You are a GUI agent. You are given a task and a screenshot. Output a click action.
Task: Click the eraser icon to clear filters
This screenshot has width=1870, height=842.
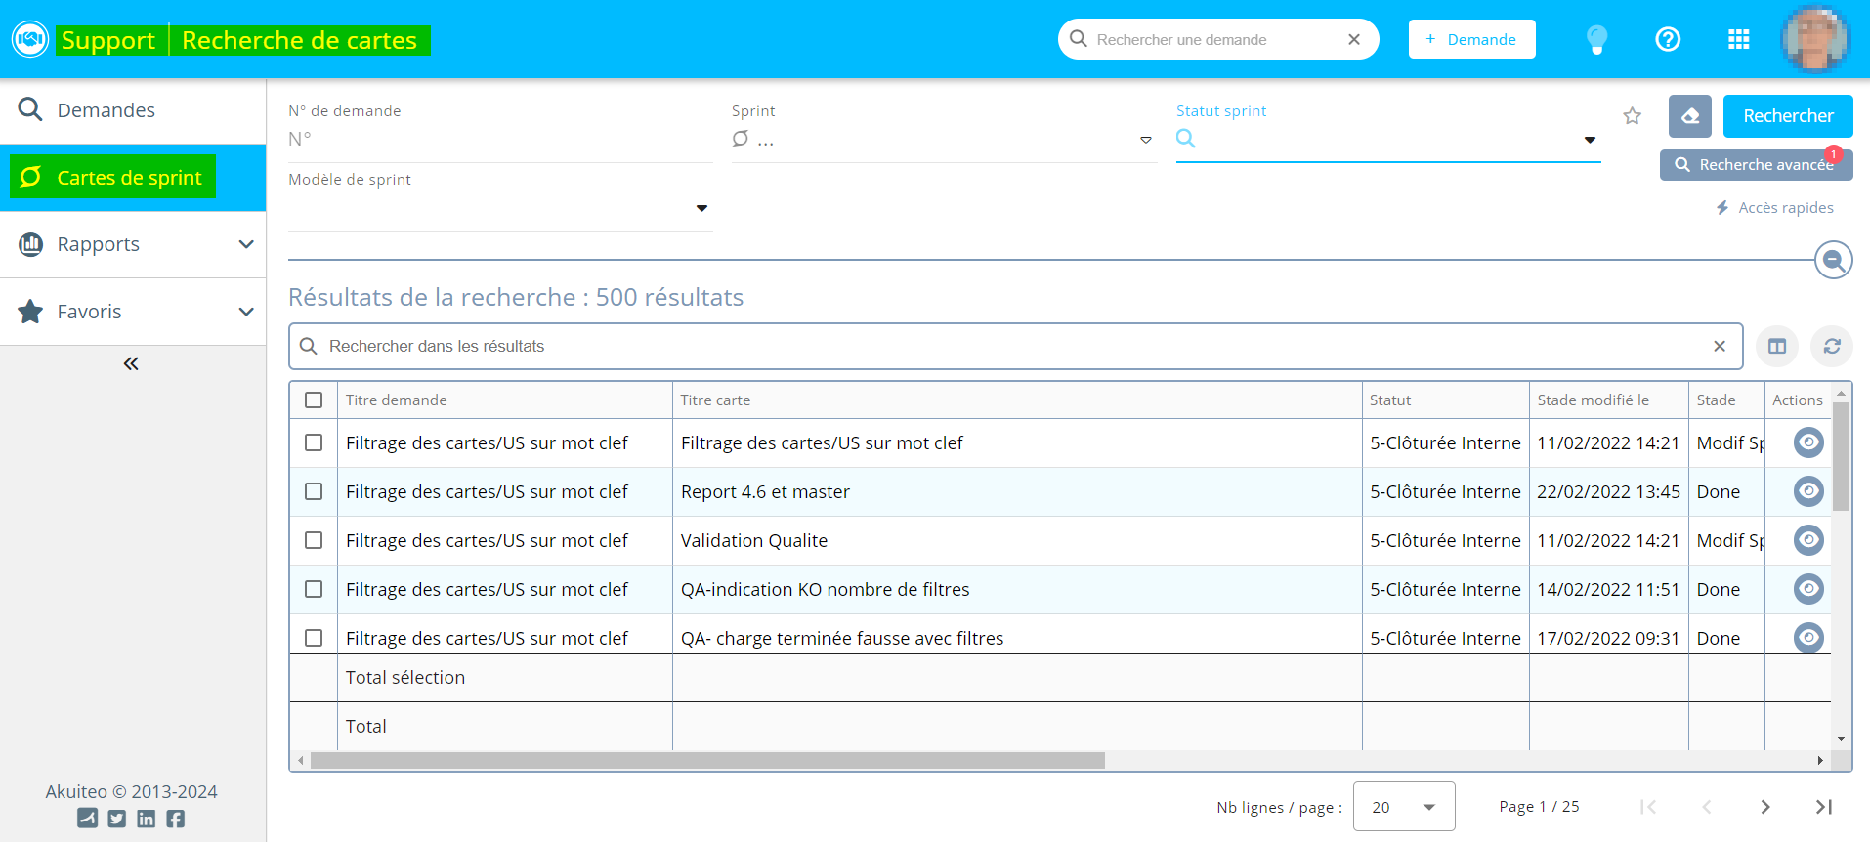[1689, 116]
